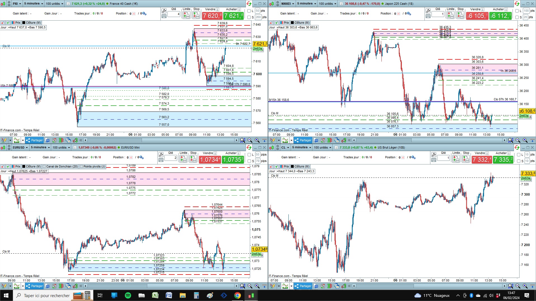Select the Prix label in CL chart
Image resolution: width=536 pixels, height=301 pixels.
pyautogui.click(x=284, y=166)
